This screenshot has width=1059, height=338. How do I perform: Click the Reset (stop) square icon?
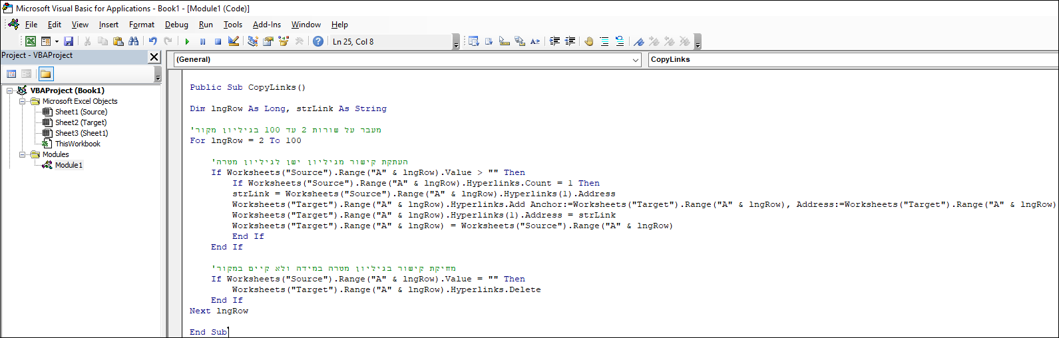pyautogui.click(x=218, y=41)
